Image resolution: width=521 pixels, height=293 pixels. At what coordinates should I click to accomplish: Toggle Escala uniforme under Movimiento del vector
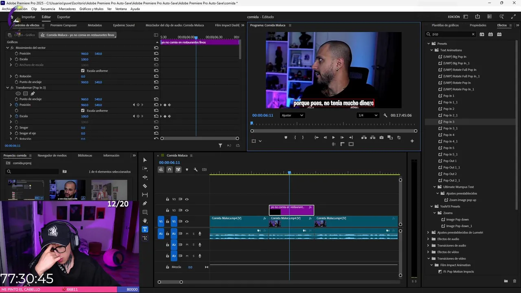[x=83, y=70]
